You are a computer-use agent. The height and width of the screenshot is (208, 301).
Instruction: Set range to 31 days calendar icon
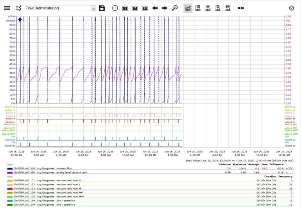click(x=145, y=8)
